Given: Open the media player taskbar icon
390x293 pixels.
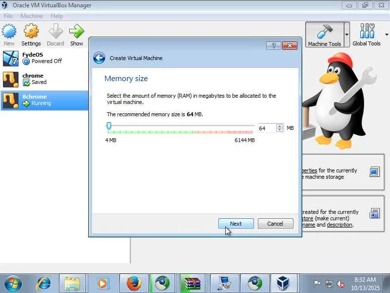Looking at the screenshot, I should coord(103,284).
